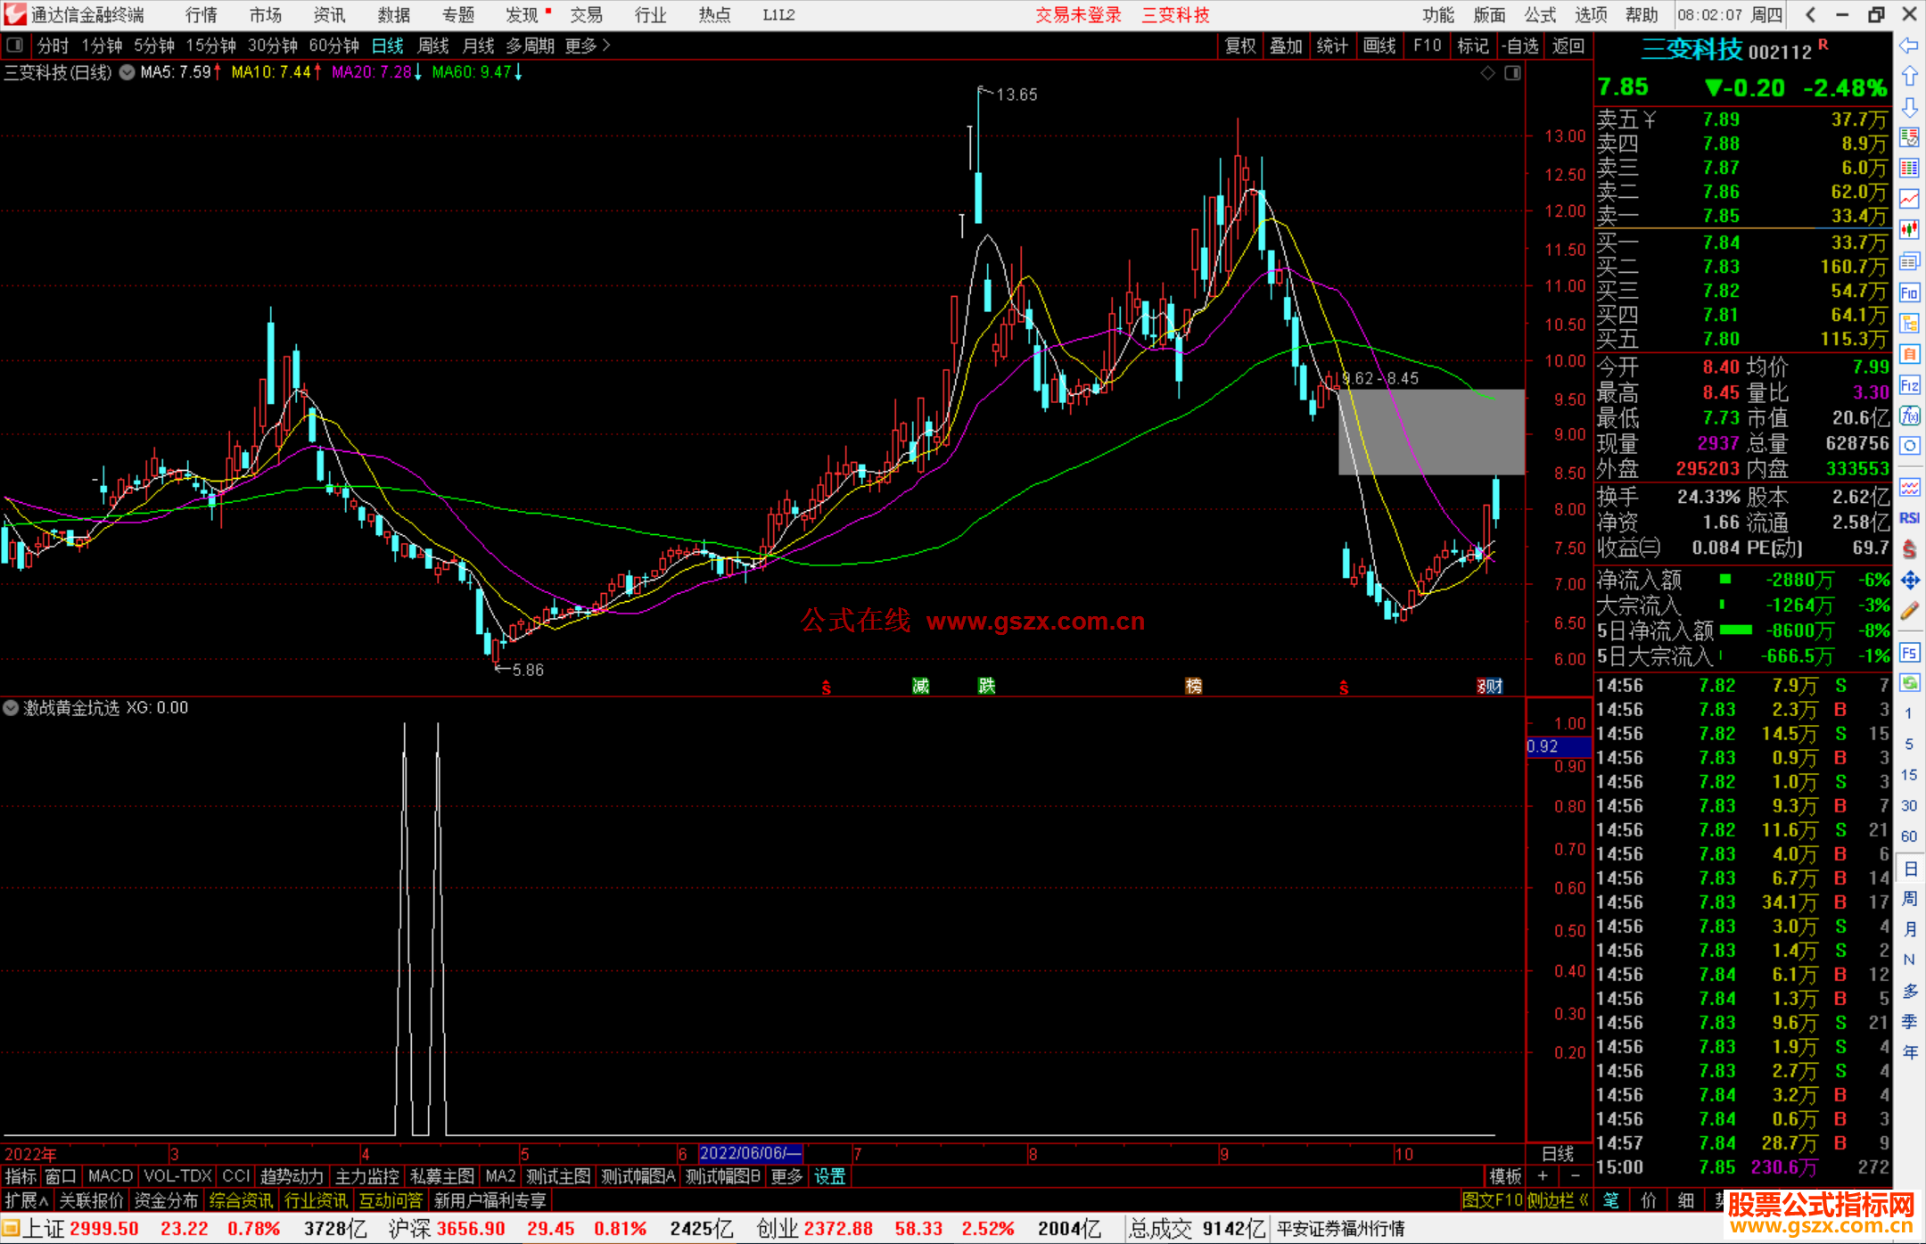Select the pencil drawing tool icon
The height and width of the screenshot is (1244, 1926).
click(x=1909, y=611)
